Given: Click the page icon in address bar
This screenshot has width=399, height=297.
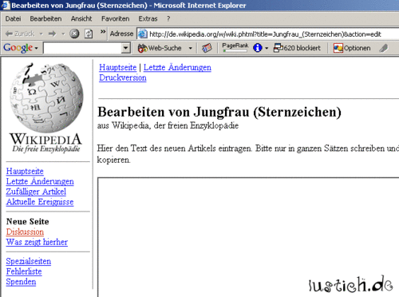Looking at the screenshot, I should pyautogui.click(x=143, y=34).
